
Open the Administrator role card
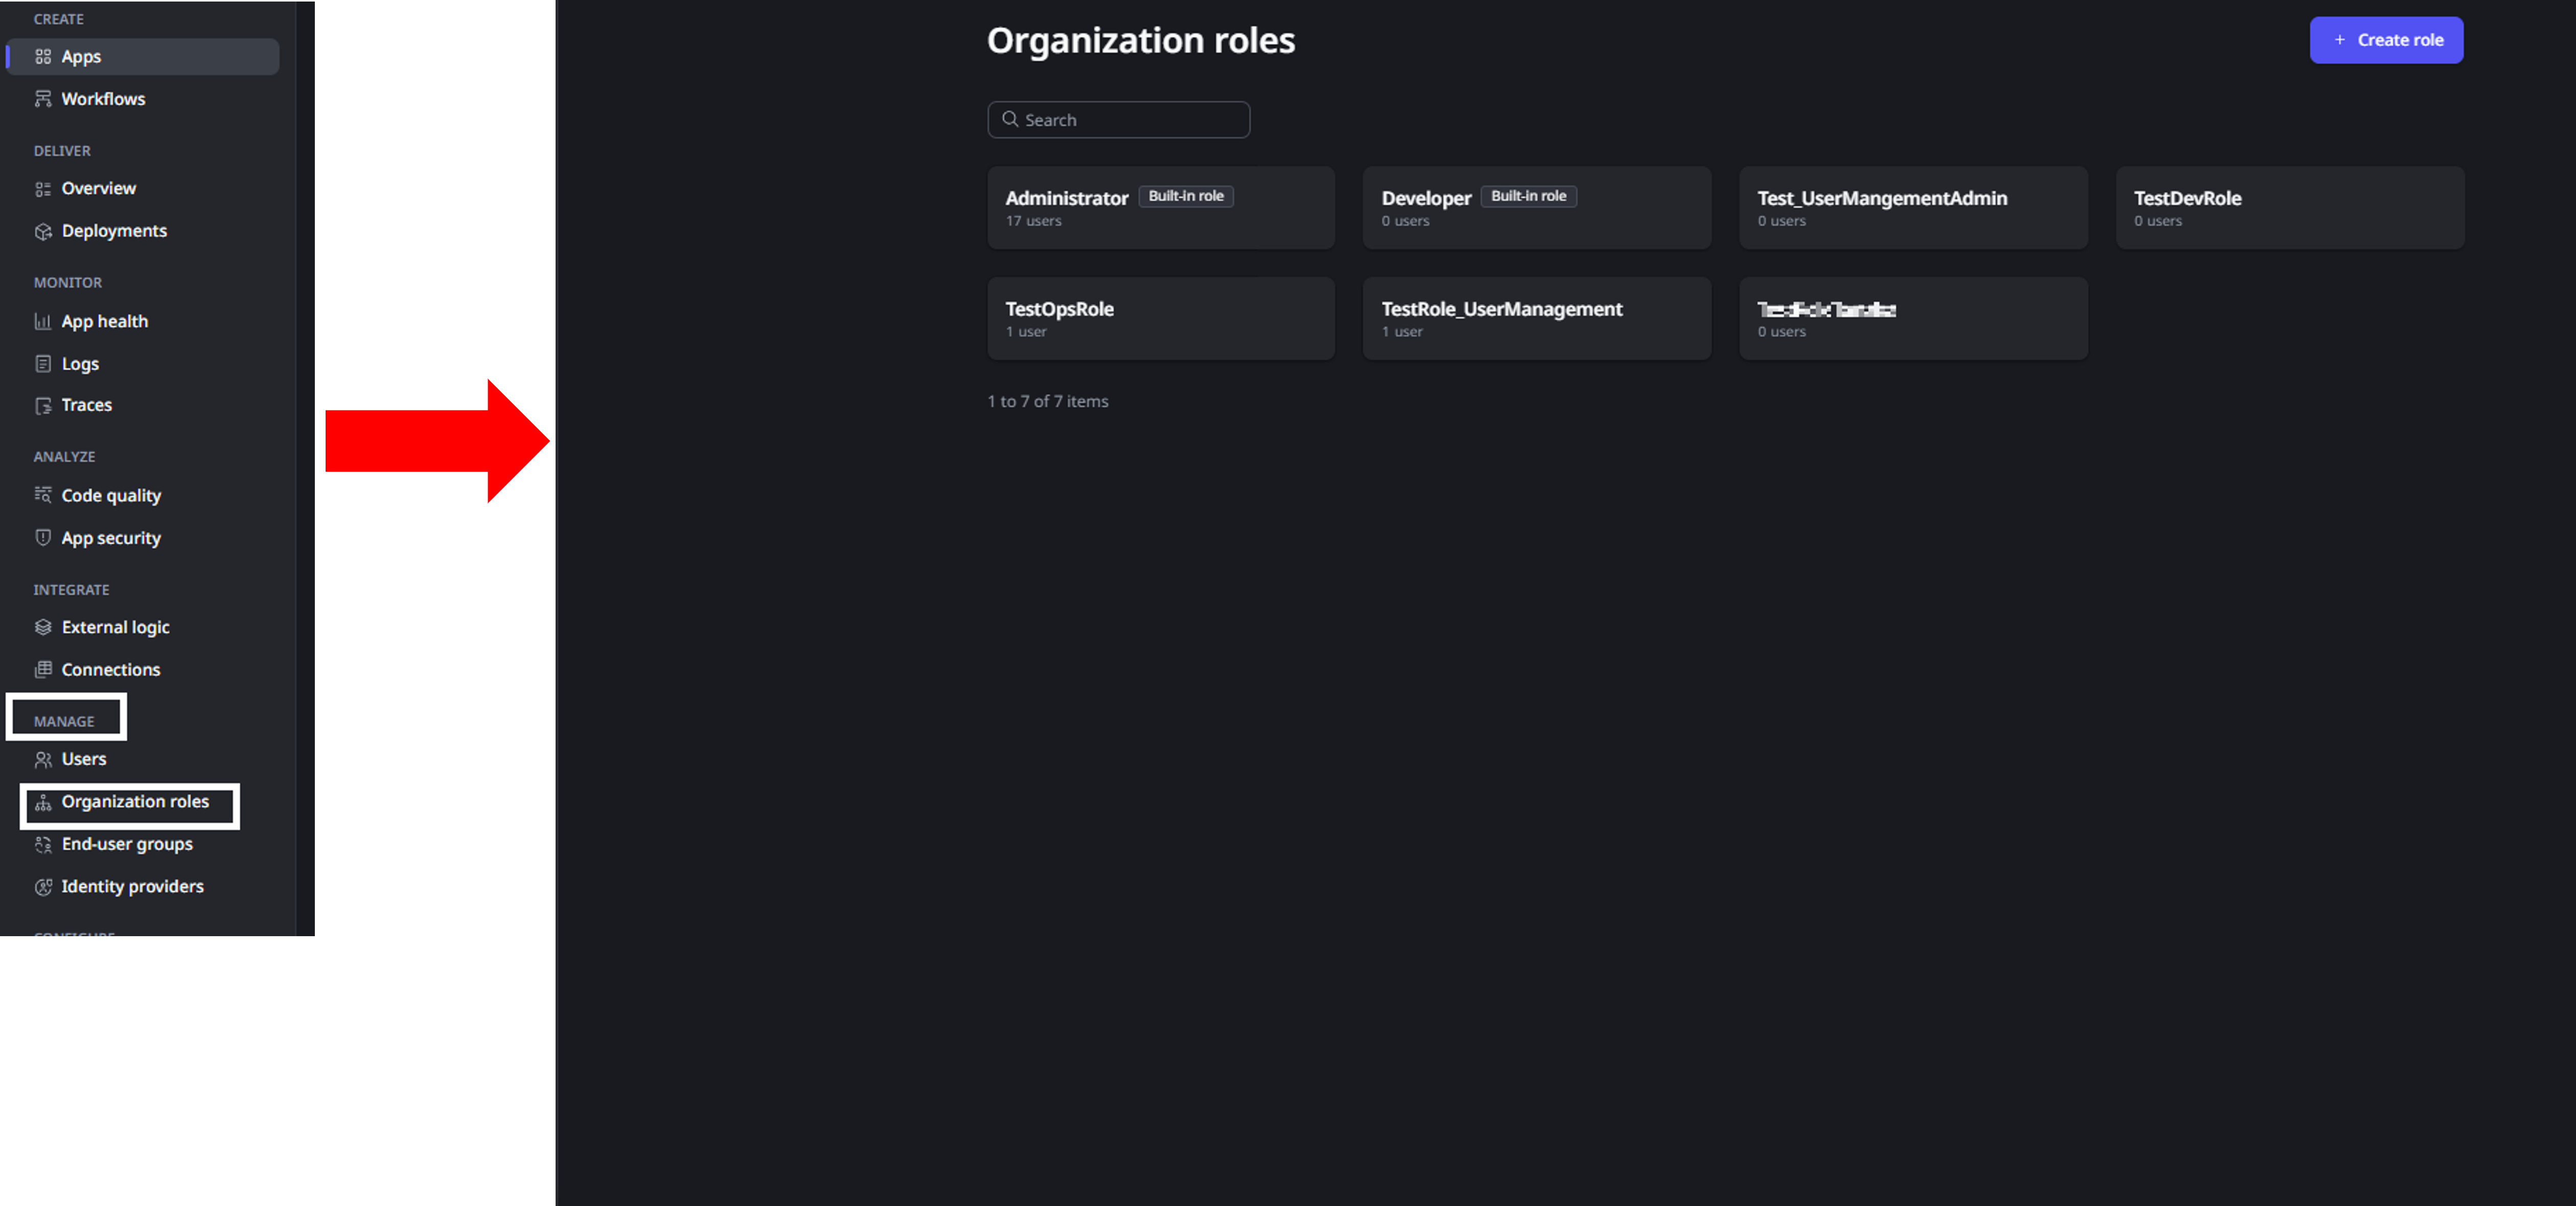tap(1160, 208)
